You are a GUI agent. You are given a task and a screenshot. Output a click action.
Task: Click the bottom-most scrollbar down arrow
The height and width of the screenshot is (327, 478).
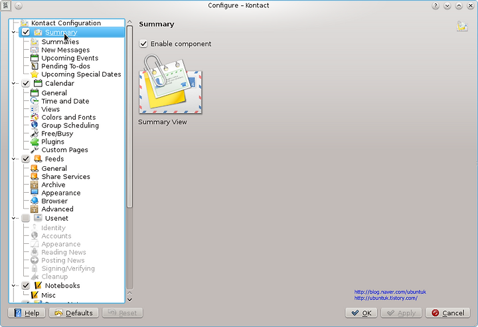(129, 300)
